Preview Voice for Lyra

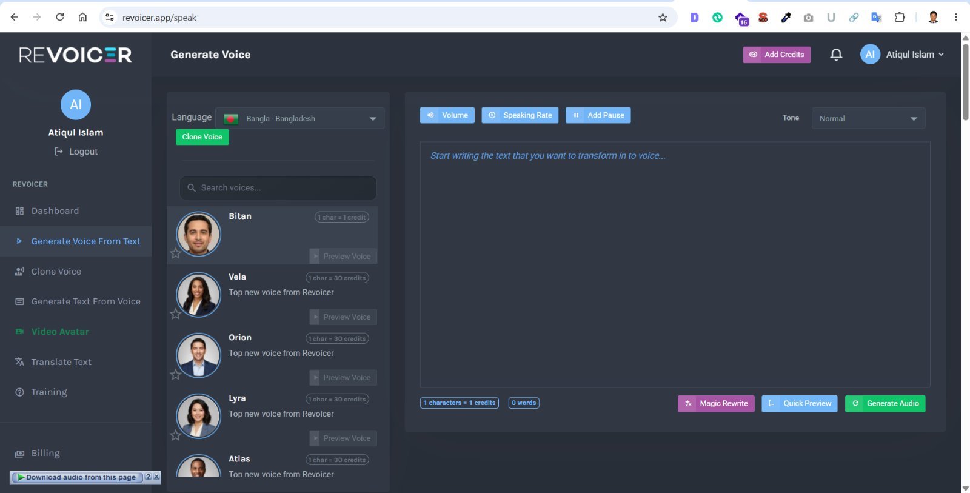pos(343,438)
